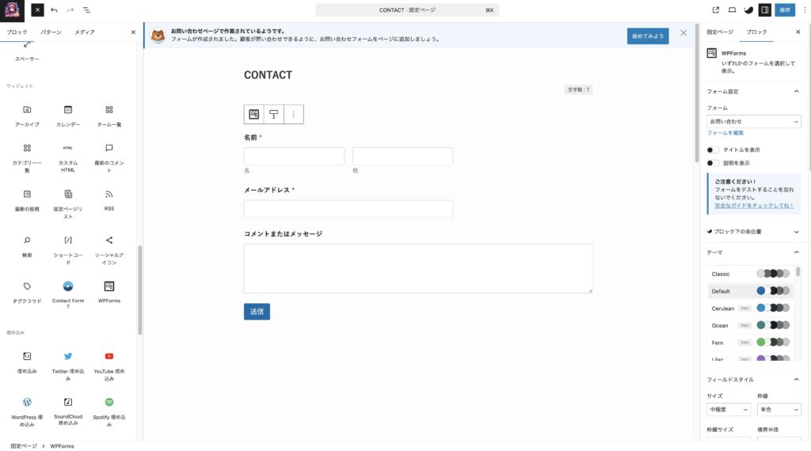This screenshot has width=811, height=451.
Task: Add the YouTube embed block
Action: 109,361
